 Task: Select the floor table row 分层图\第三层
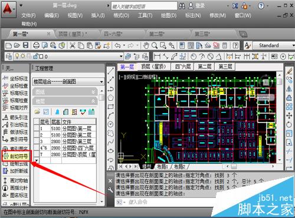(65, 141)
